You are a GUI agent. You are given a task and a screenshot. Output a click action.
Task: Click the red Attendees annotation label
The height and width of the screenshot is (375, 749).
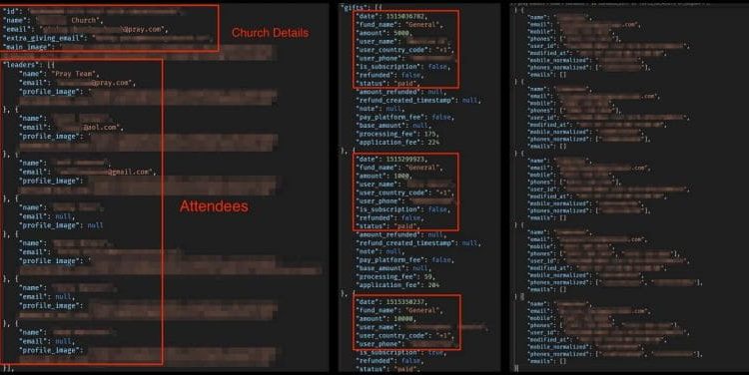[x=214, y=206]
